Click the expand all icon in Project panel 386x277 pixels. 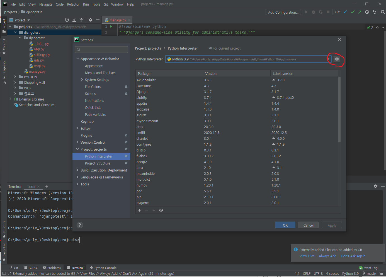point(74,20)
